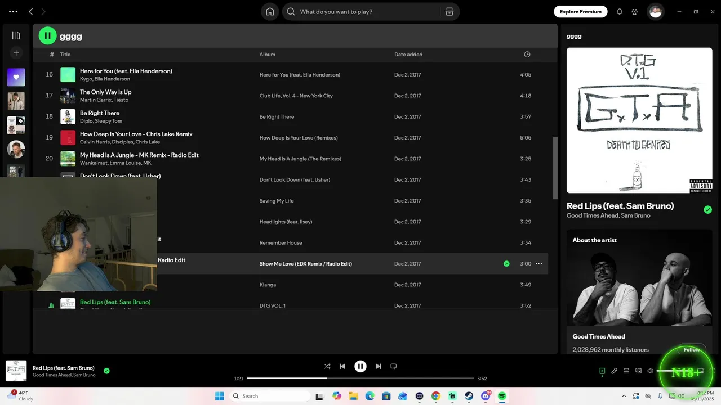
Task: Click the taskbar Search box
Action: [x=270, y=396]
